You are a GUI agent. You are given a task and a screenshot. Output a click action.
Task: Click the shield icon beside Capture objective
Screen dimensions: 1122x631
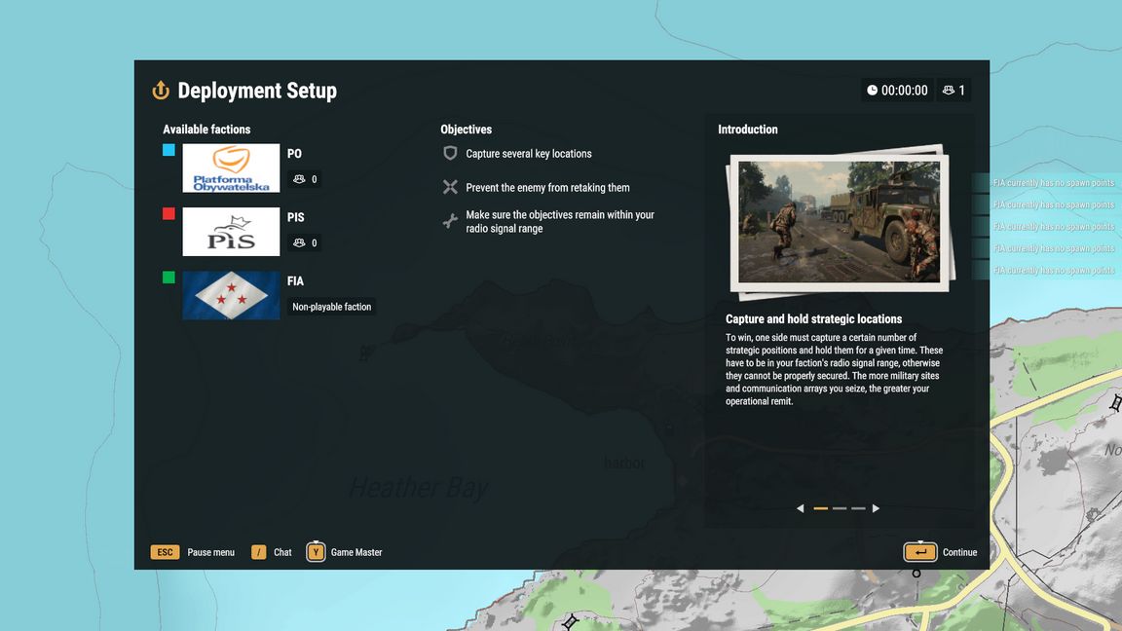coord(450,154)
